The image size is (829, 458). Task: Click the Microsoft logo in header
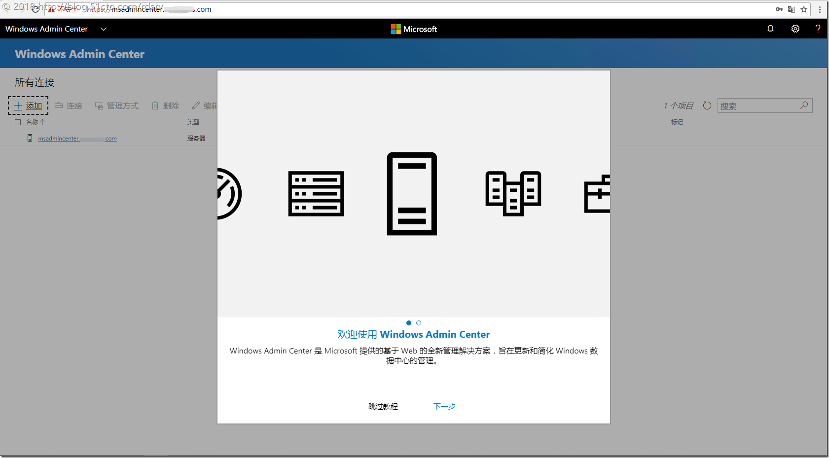[x=414, y=29]
